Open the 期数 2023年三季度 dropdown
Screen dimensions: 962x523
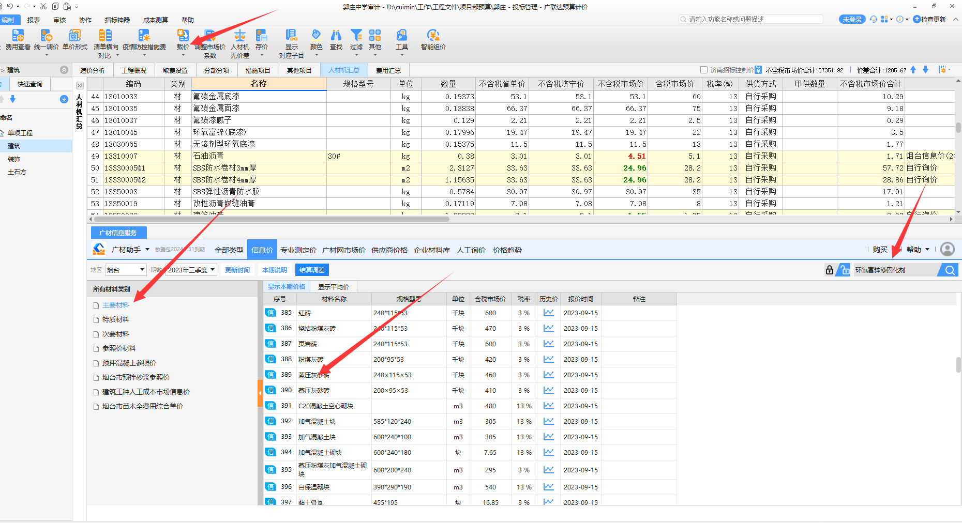(x=191, y=270)
